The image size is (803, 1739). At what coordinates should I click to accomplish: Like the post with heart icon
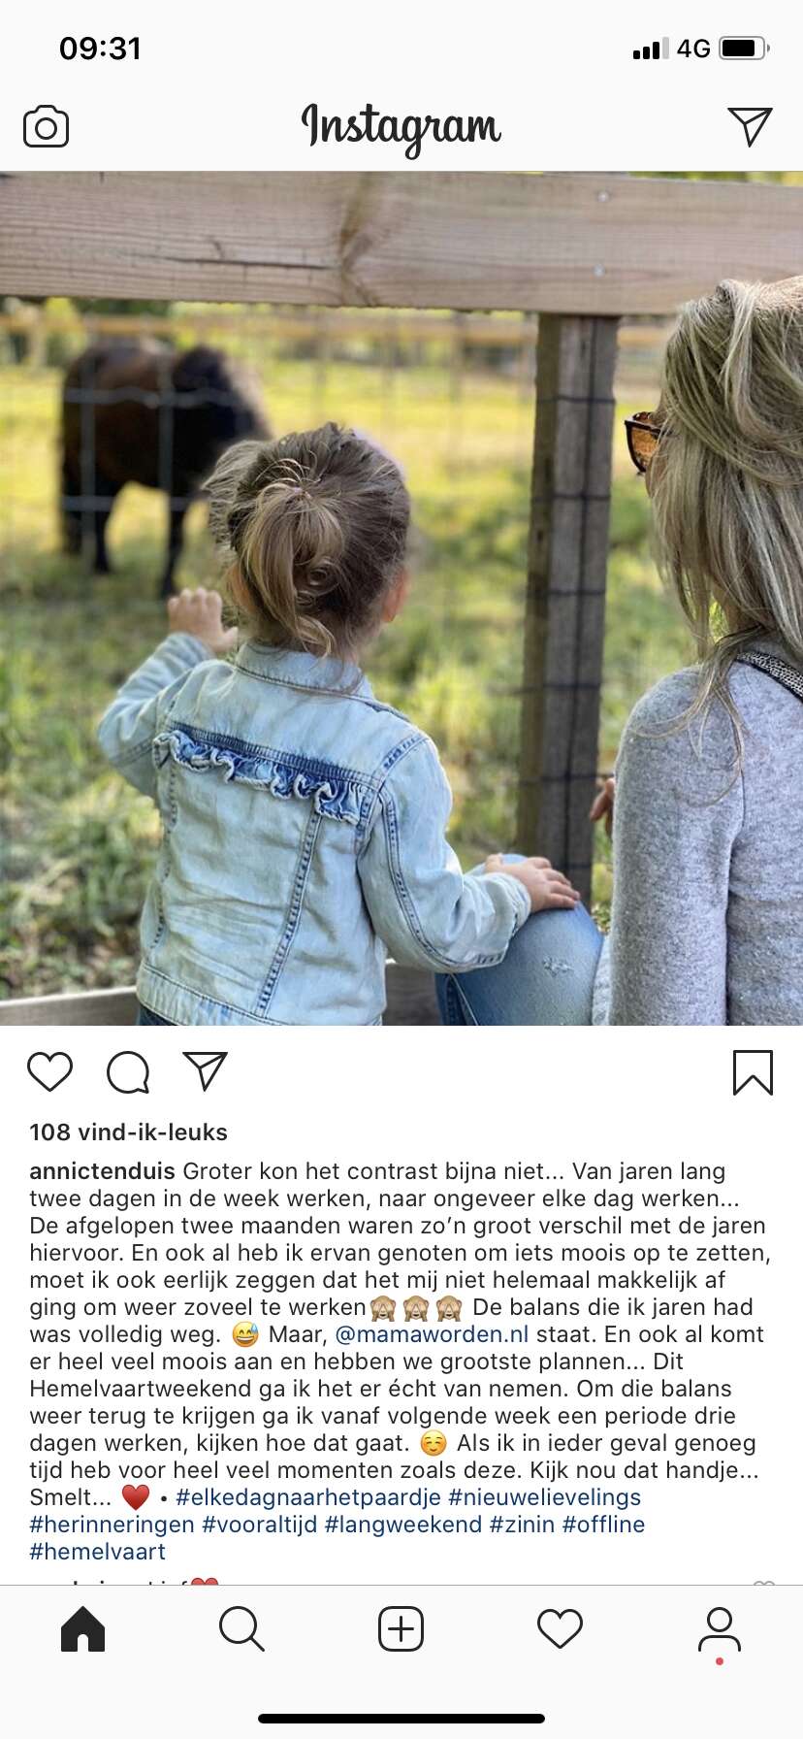click(50, 1071)
